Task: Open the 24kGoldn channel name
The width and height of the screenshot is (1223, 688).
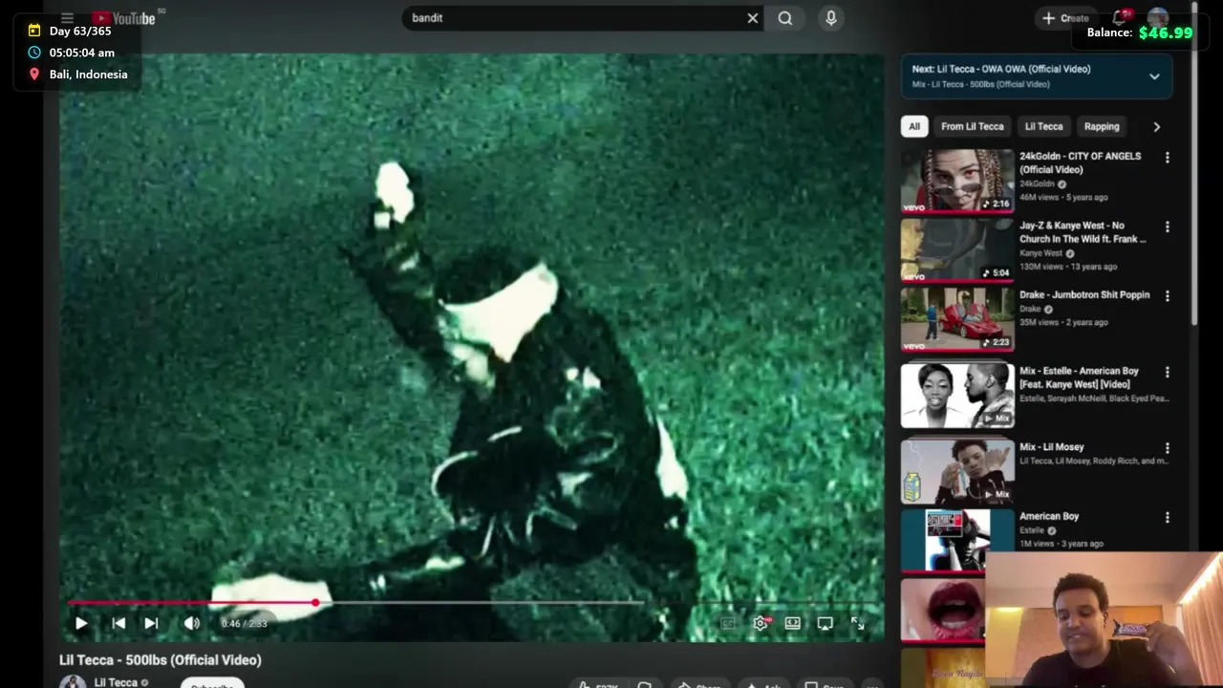Action: coord(1037,183)
